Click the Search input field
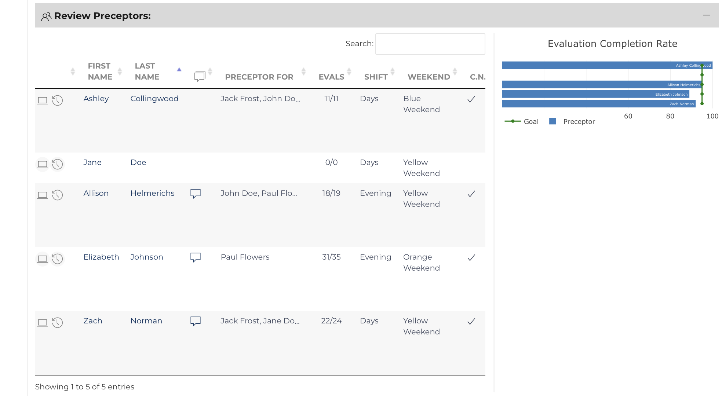The image size is (722, 396). point(430,44)
